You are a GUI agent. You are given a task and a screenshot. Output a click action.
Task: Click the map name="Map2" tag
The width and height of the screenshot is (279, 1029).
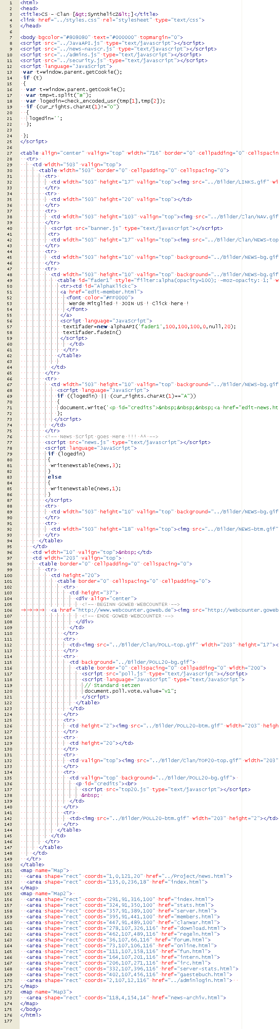coord(46,894)
